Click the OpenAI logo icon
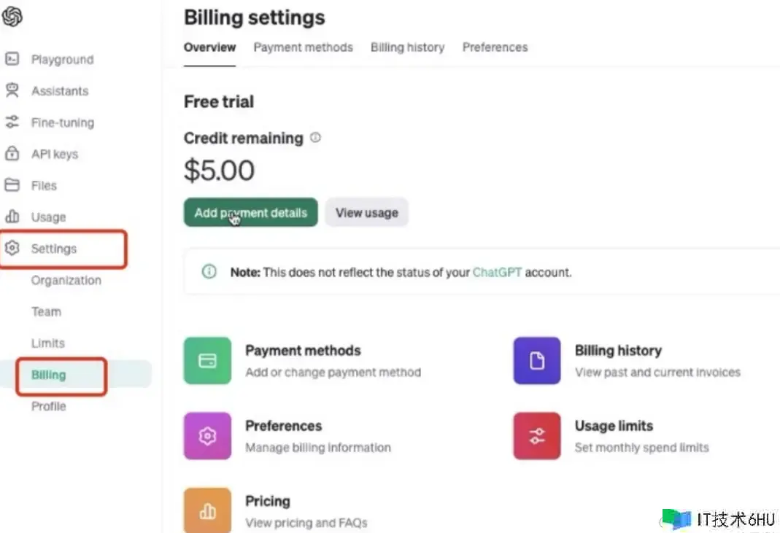 [12, 17]
